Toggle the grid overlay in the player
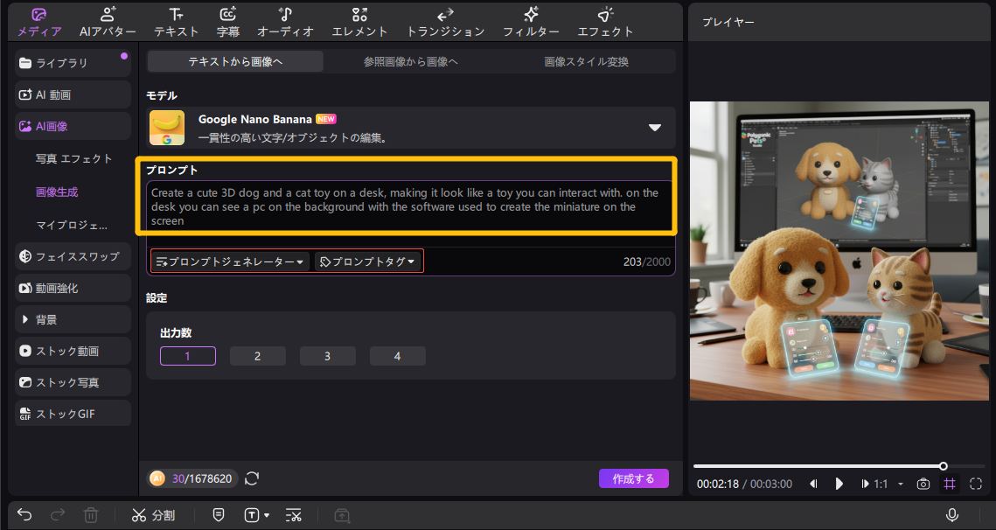 950,484
